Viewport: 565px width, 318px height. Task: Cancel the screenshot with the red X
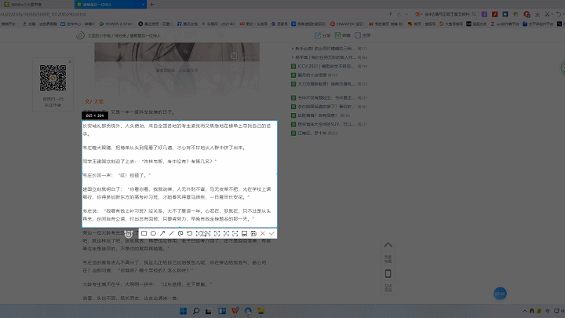coord(263,233)
